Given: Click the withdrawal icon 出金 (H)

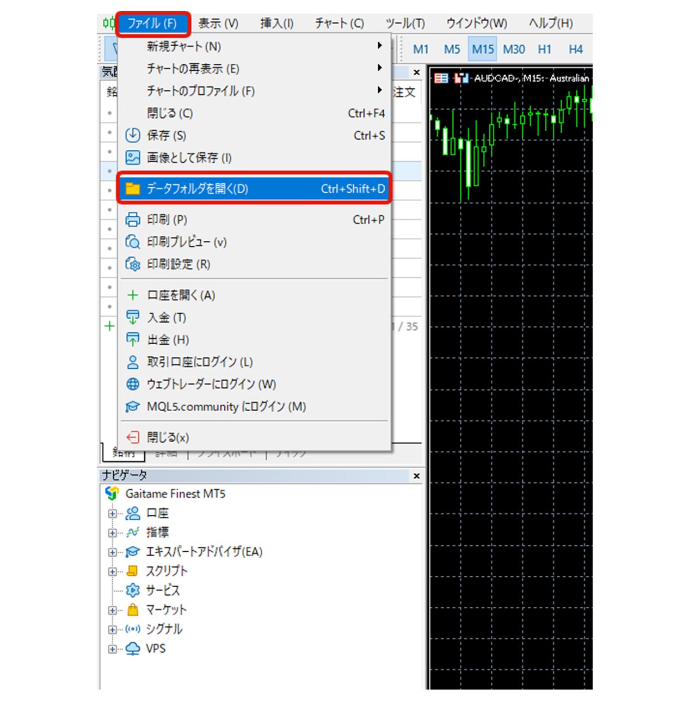Looking at the screenshot, I should (133, 339).
